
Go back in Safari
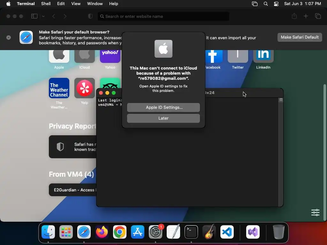(x=54, y=16)
